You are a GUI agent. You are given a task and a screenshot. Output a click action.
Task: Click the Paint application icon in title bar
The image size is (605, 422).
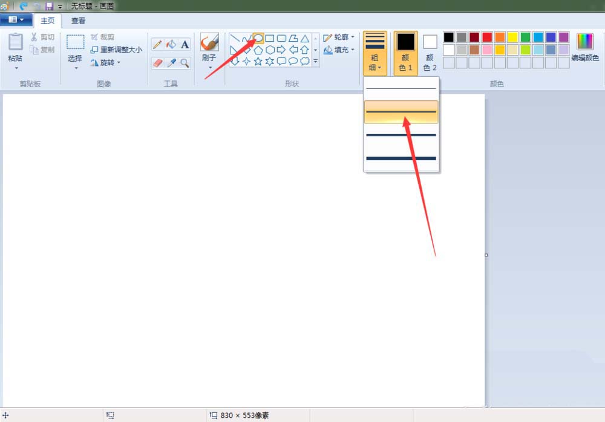tap(5, 6)
